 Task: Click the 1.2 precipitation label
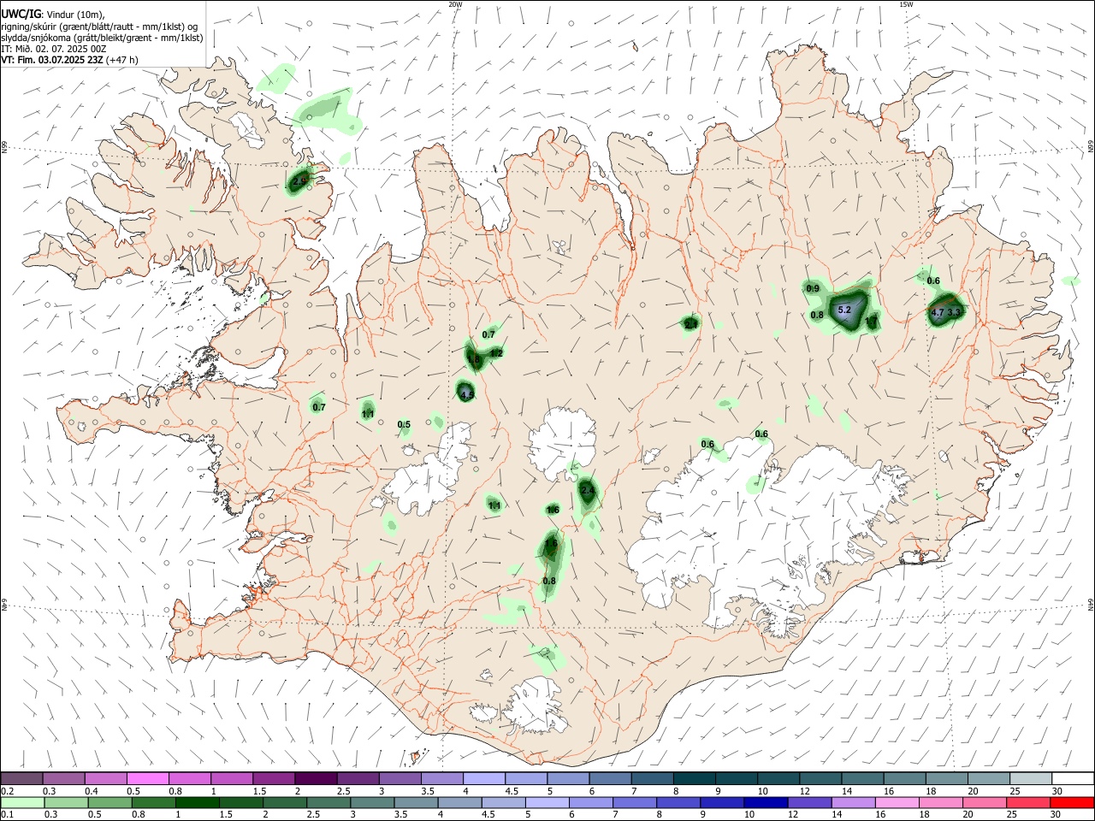coord(496,352)
